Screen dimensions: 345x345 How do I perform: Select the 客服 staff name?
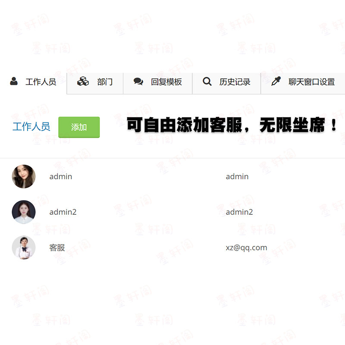coord(57,248)
